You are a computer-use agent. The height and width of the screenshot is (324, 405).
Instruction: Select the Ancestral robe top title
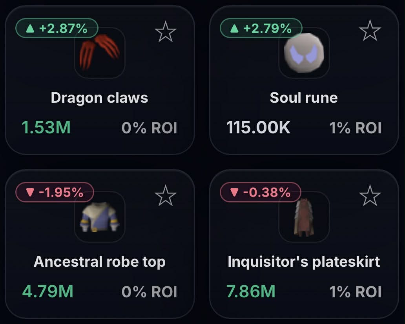click(100, 261)
